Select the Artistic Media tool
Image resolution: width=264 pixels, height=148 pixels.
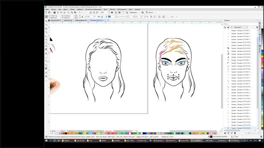tap(46, 39)
